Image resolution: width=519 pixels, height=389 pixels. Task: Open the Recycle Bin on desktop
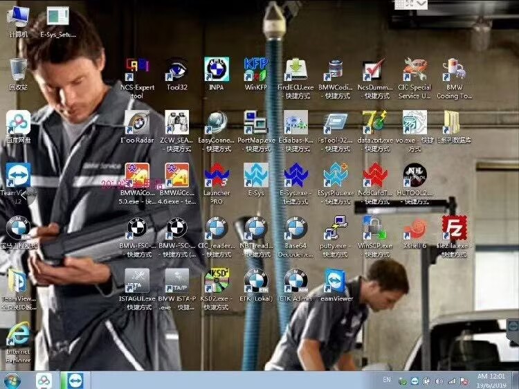[18, 70]
